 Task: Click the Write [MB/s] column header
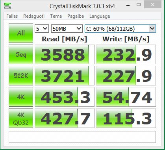[x=126, y=39]
